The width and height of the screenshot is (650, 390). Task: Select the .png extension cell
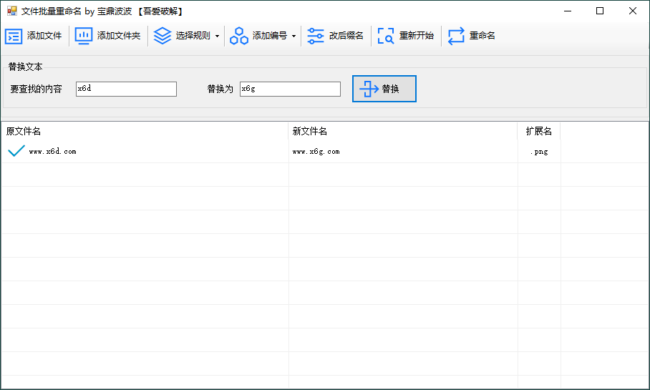[x=538, y=152]
